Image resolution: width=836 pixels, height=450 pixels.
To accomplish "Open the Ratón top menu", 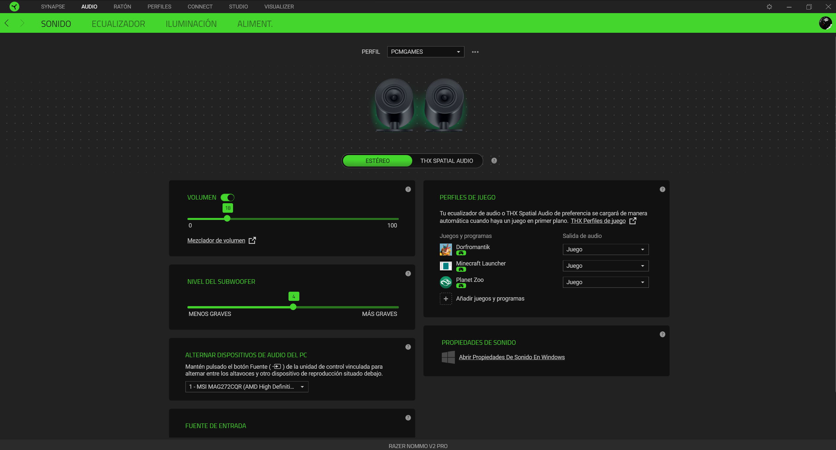I will tap(122, 7).
